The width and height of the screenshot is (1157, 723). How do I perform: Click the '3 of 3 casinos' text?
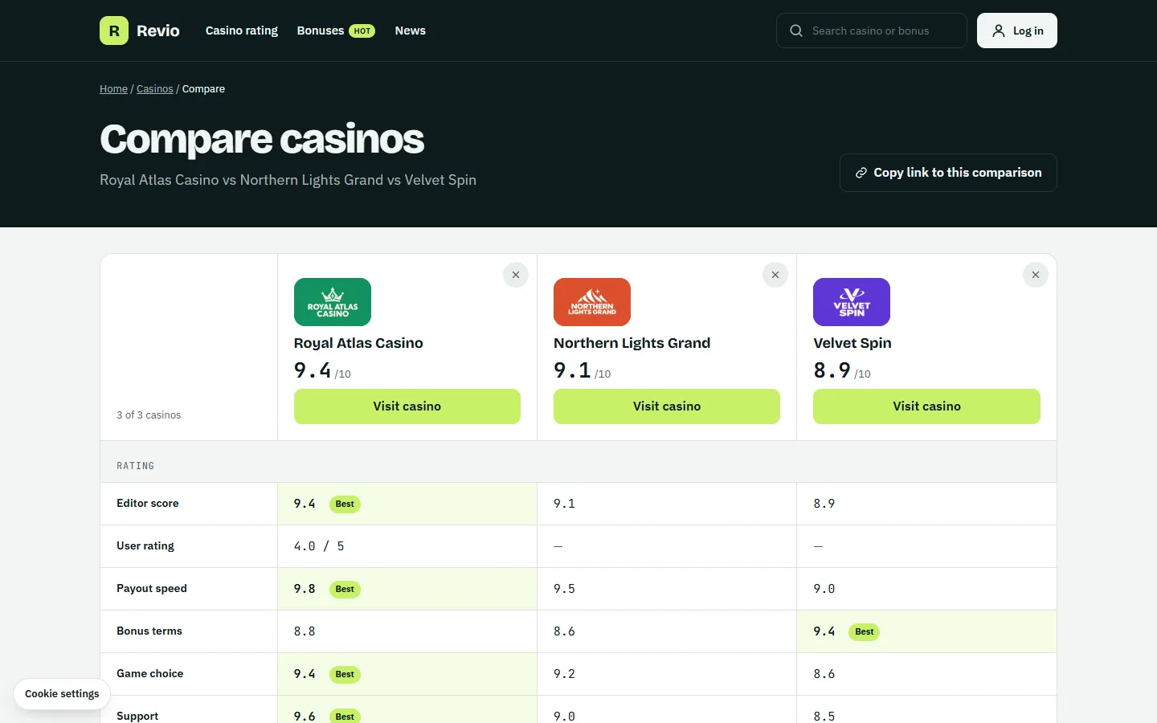click(149, 415)
